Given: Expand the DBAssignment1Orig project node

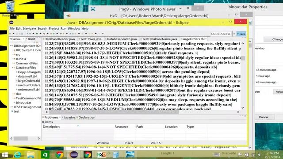Looking at the screenshot, I should tap(10, 46).
